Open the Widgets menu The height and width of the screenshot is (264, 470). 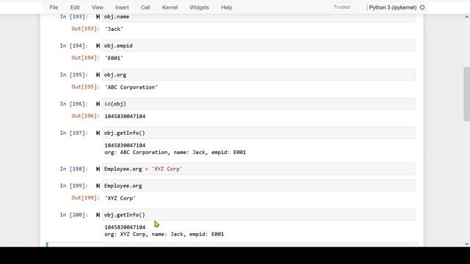199,7
